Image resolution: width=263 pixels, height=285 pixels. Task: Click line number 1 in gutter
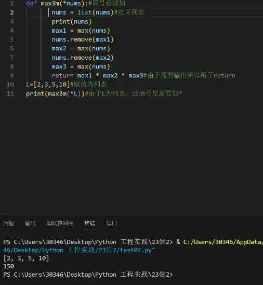point(12,3)
